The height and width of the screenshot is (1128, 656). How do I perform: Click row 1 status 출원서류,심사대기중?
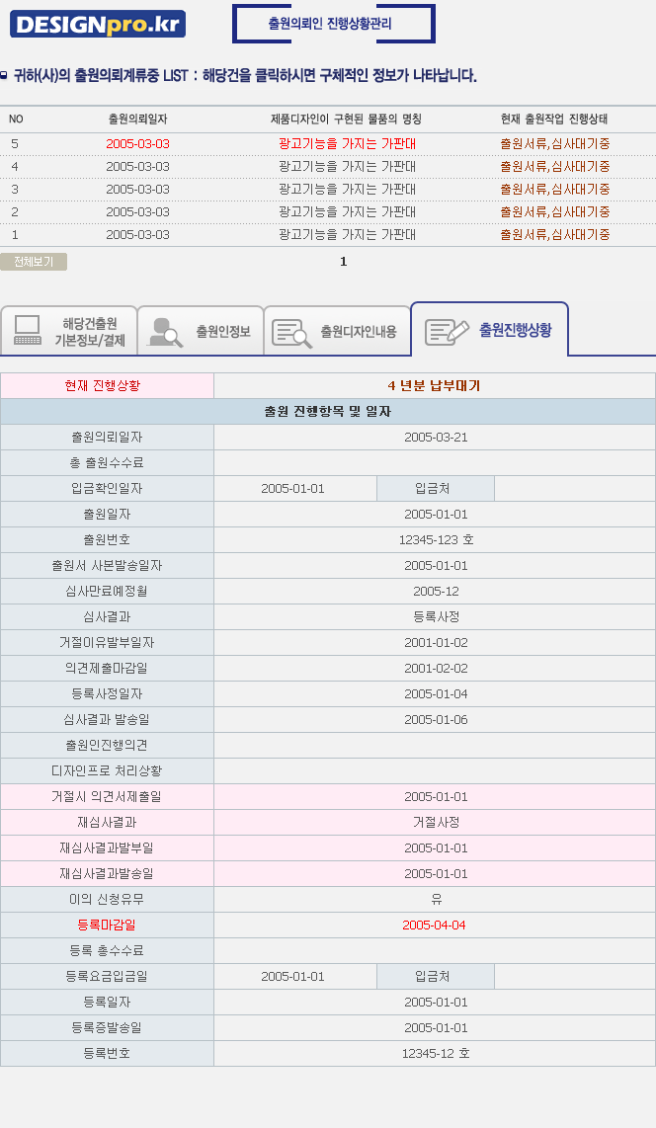click(555, 234)
